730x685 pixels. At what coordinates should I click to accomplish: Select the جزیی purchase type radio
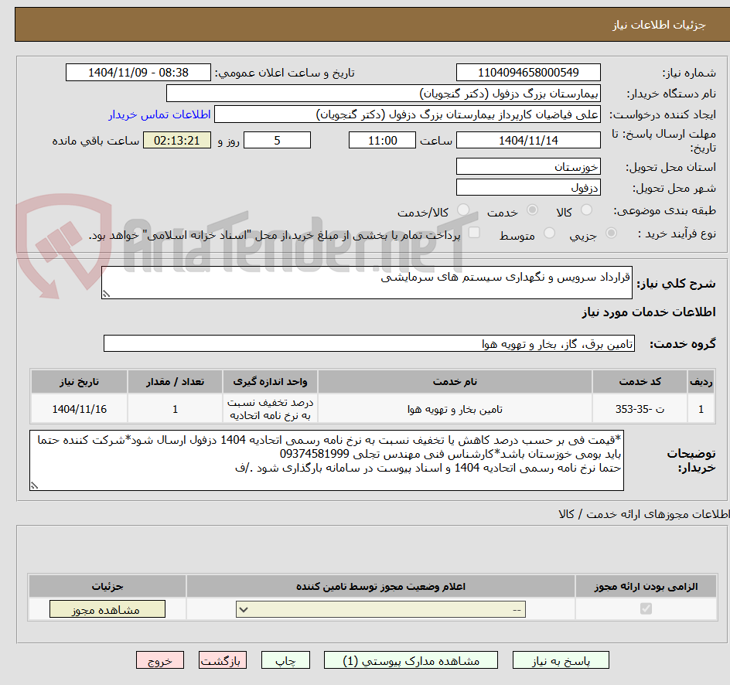(611, 233)
